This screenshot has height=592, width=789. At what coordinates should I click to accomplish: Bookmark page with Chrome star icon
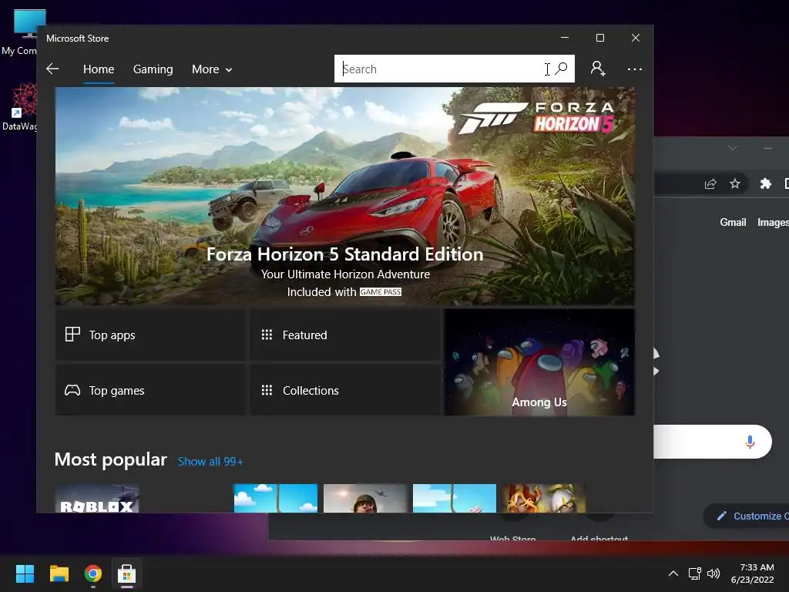coord(735,183)
